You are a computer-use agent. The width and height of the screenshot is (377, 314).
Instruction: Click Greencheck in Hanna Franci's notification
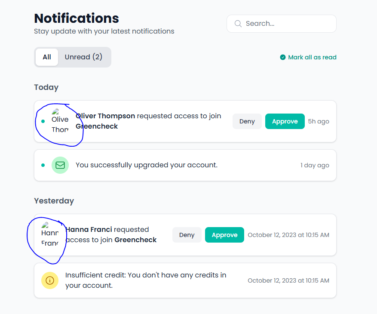coord(135,240)
